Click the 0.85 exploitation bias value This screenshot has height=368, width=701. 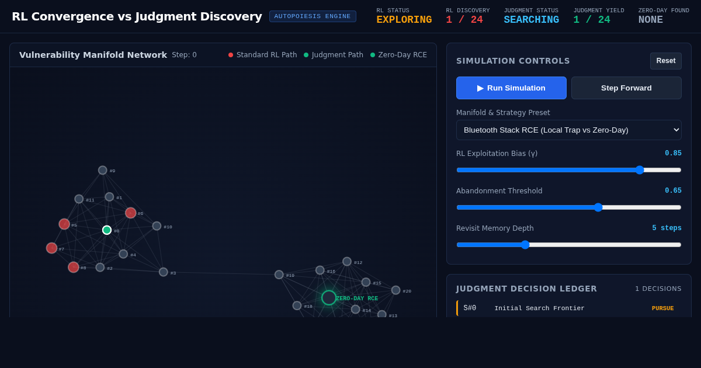click(x=673, y=154)
